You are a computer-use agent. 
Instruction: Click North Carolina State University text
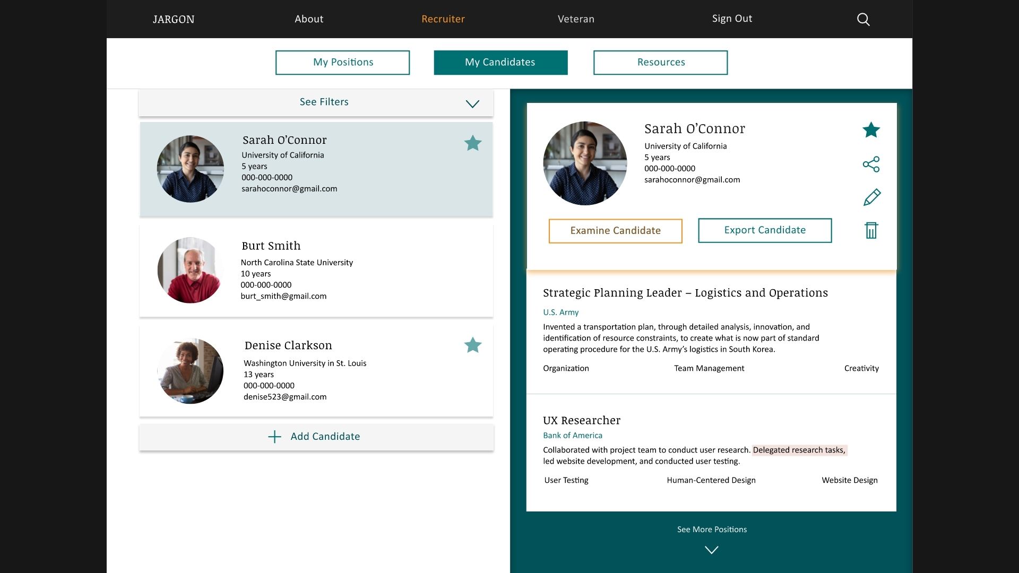click(297, 263)
